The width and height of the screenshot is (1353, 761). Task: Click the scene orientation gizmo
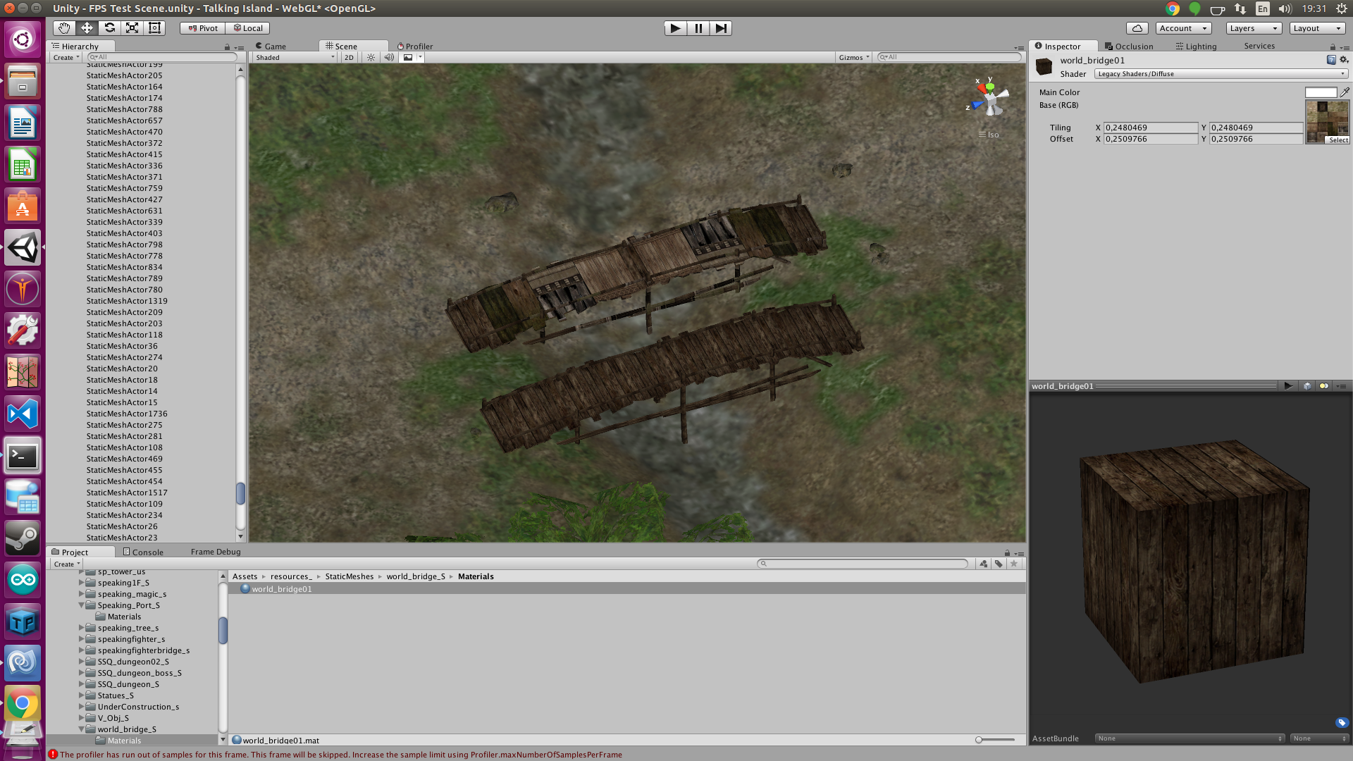(989, 100)
